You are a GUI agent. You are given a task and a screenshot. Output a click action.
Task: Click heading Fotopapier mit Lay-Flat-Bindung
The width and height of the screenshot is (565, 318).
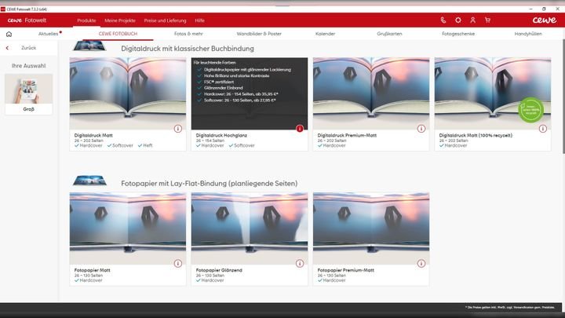pos(210,184)
